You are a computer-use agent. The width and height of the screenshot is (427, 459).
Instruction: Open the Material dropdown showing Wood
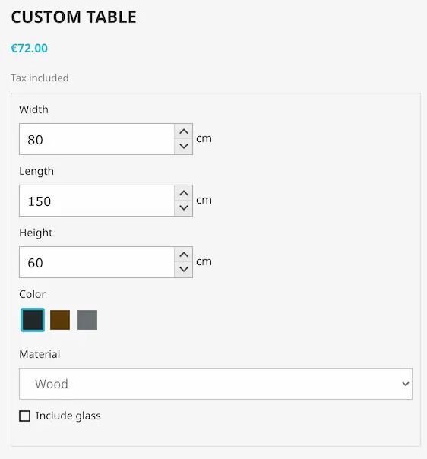216,384
